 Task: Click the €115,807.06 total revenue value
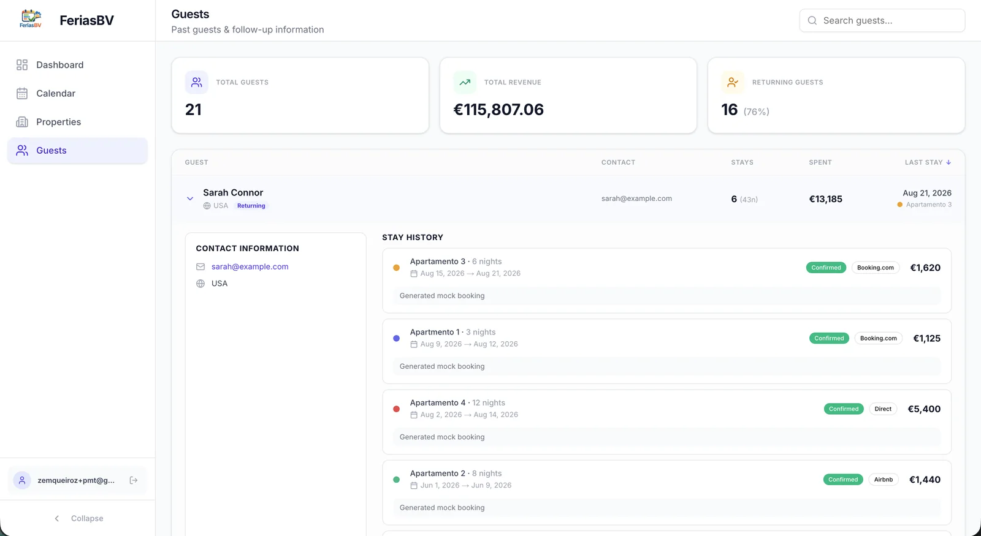coord(498,110)
